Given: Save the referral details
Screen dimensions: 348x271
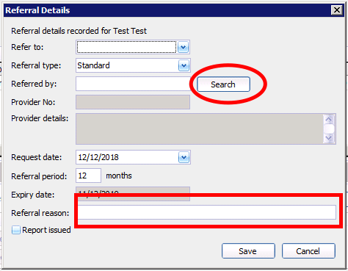Looking at the screenshot, I should pos(248,251).
